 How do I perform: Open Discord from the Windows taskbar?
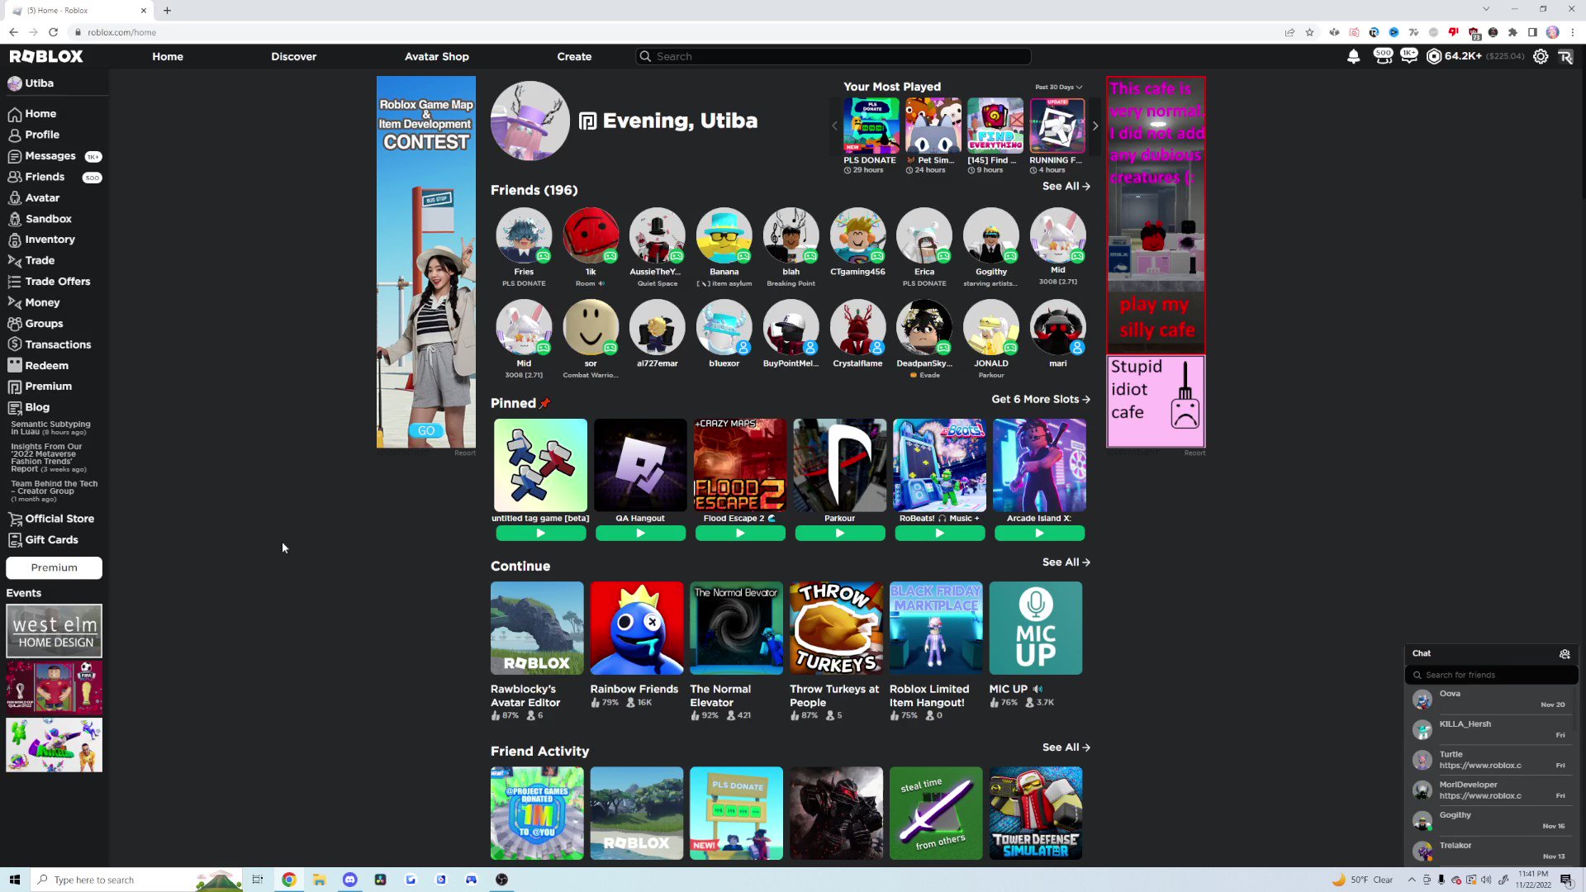coord(349,880)
